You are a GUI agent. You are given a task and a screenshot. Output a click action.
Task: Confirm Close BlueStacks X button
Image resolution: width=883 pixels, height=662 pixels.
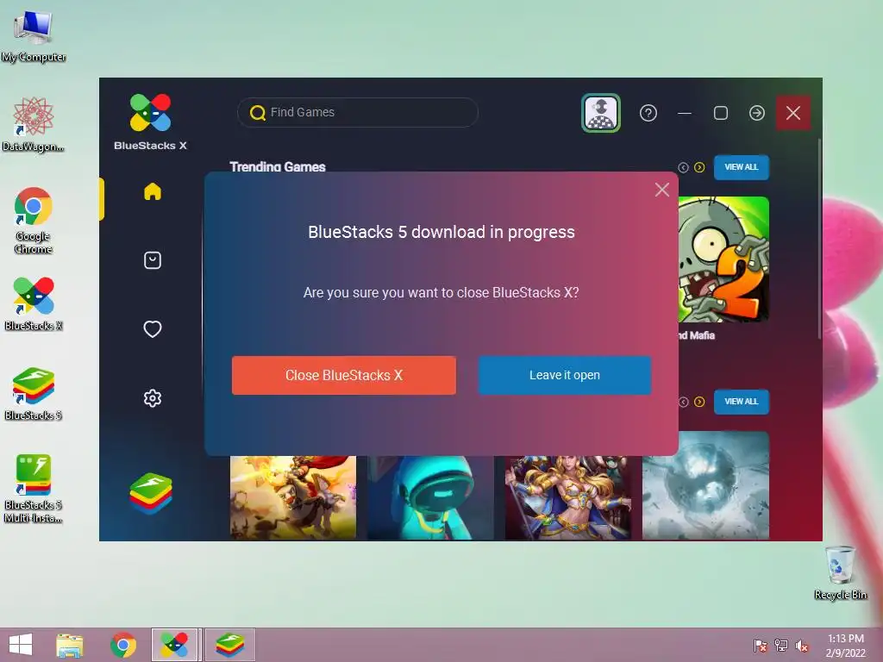point(344,376)
